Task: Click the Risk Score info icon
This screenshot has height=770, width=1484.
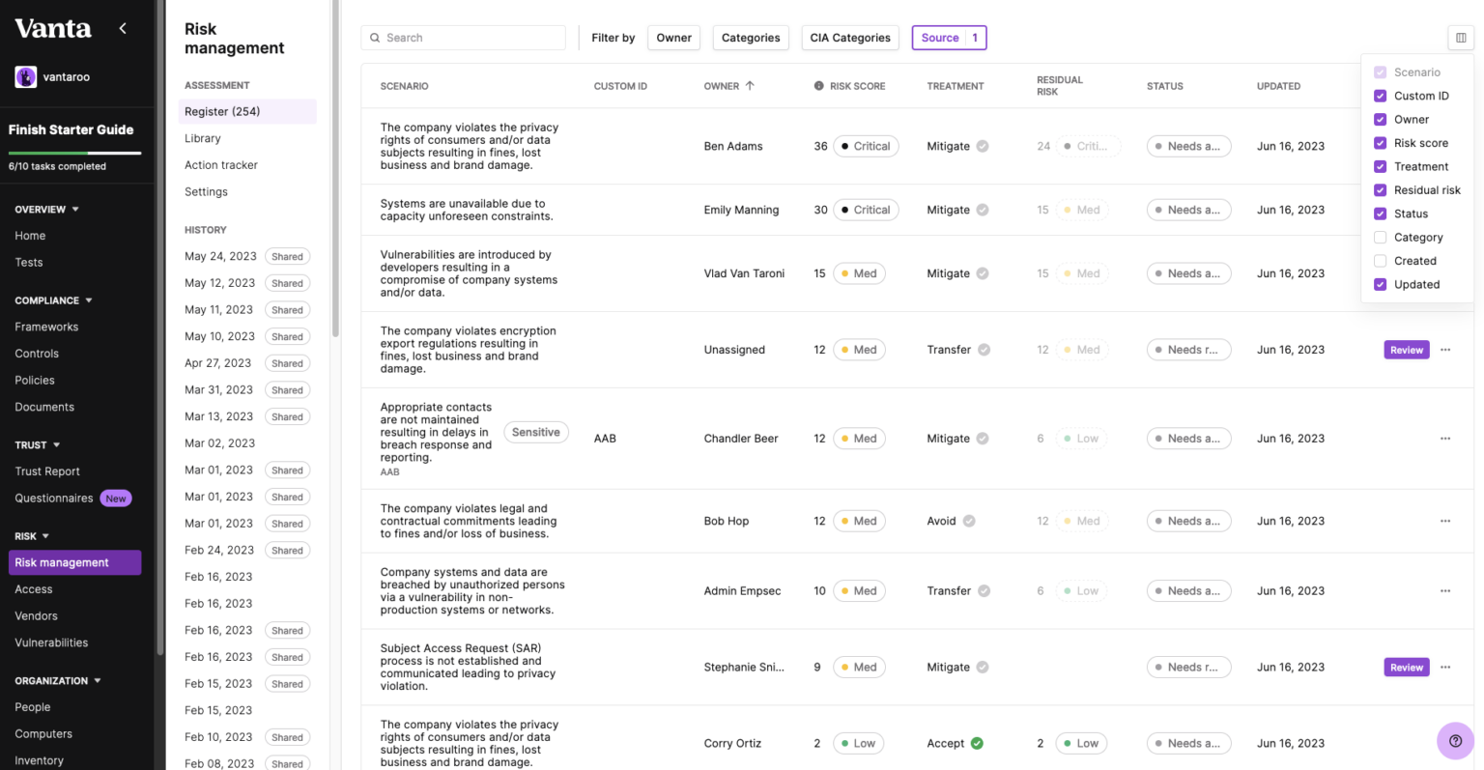Action: pos(816,86)
